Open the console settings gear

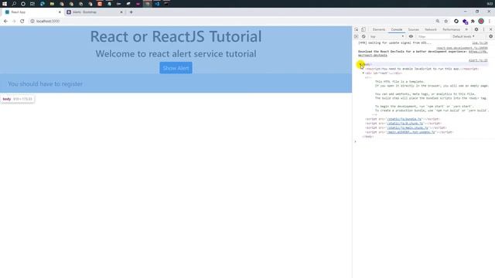tap(490, 36)
